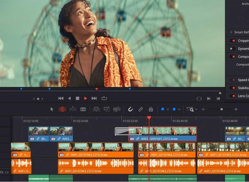
Task: Jump to first frame transport button
Action: click(x=60, y=99)
